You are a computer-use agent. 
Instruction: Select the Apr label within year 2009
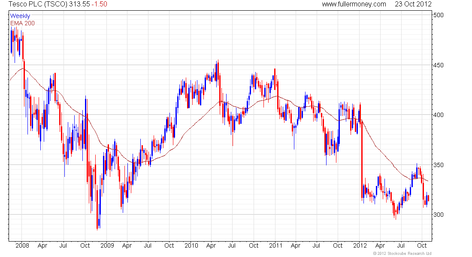tap(127, 245)
